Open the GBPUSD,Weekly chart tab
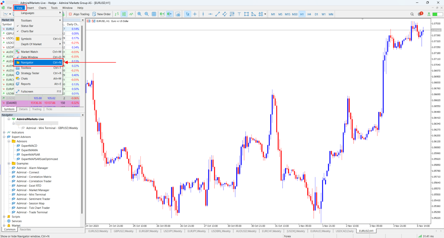The height and width of the screenshot is (238, 444). point(123,231)
